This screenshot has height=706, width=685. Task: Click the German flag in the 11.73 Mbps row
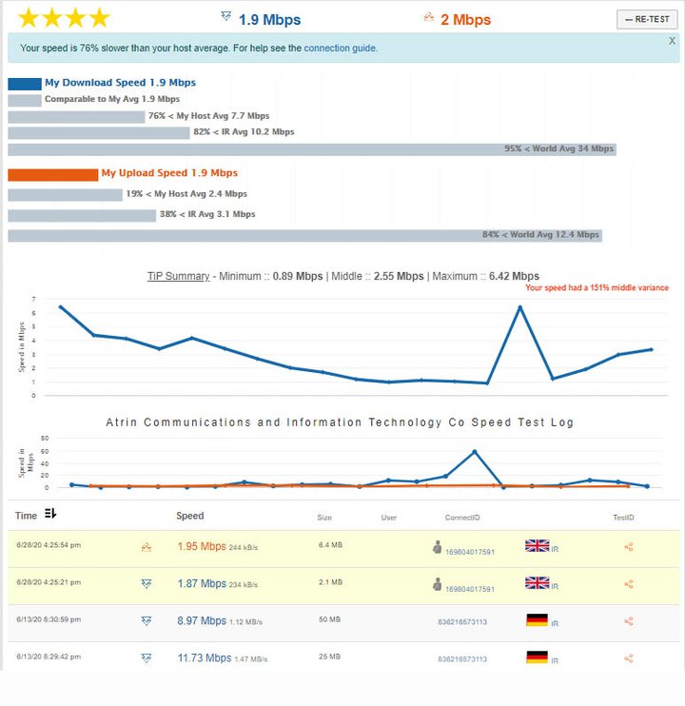coord(537,657)
